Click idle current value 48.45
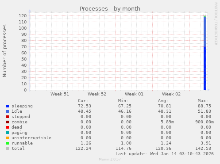This screenshot has height=164, width=220. [x=85, y=111]
